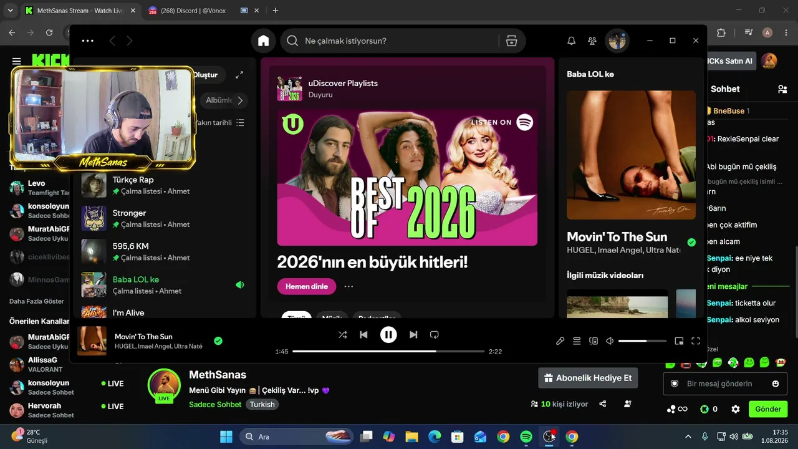This screenshot has height=449, width=798.
Task: Enter Spotify full screen mode
Action: click(x=696, y=341)
